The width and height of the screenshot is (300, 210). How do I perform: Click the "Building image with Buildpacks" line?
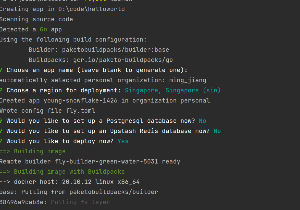(62, 172)
